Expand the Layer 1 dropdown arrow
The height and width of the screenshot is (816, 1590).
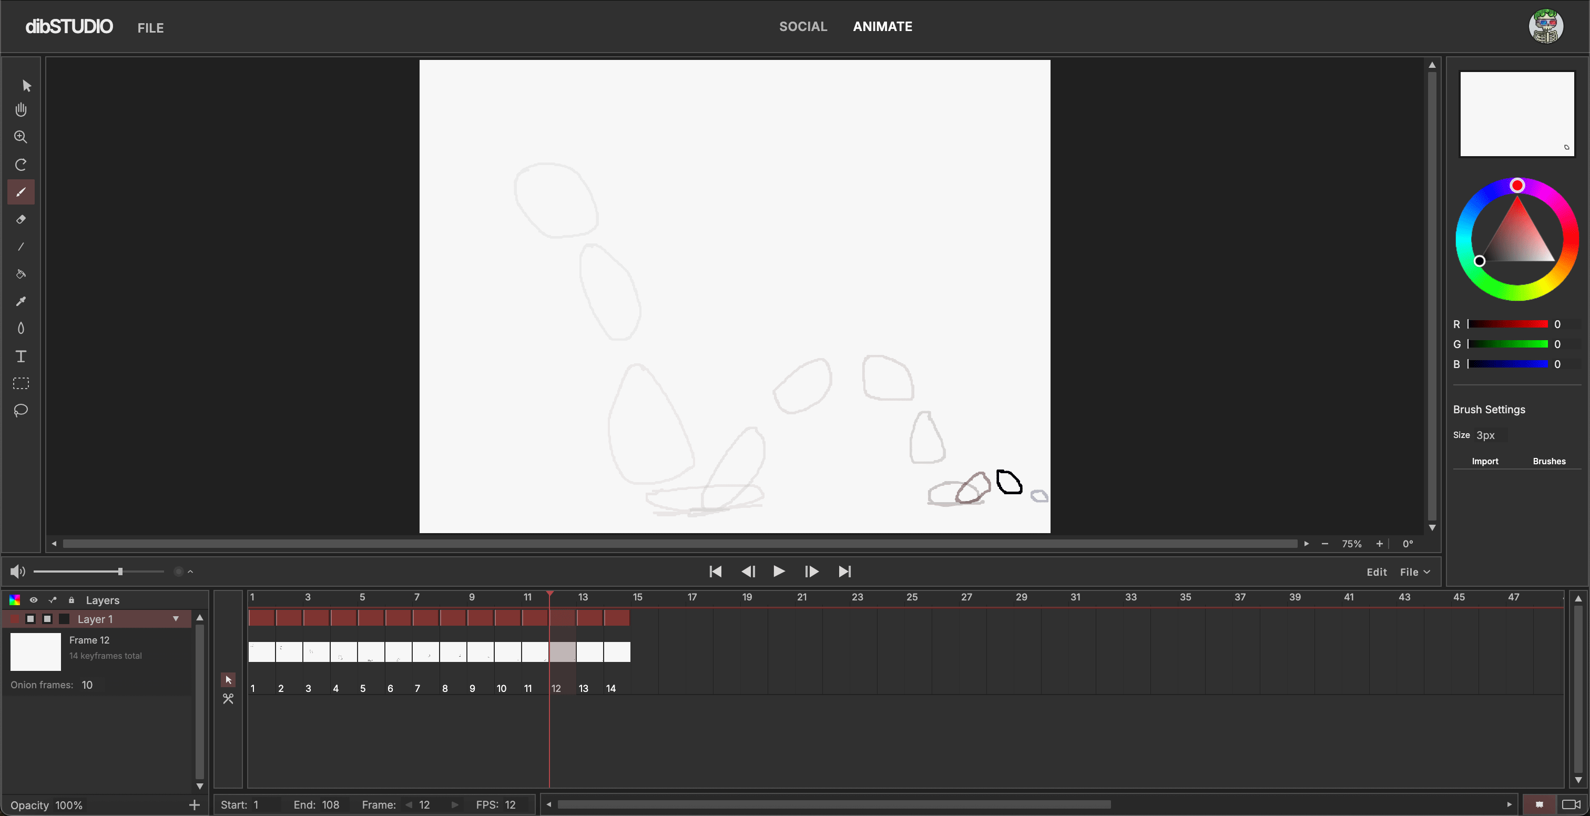tap(176, 618)
